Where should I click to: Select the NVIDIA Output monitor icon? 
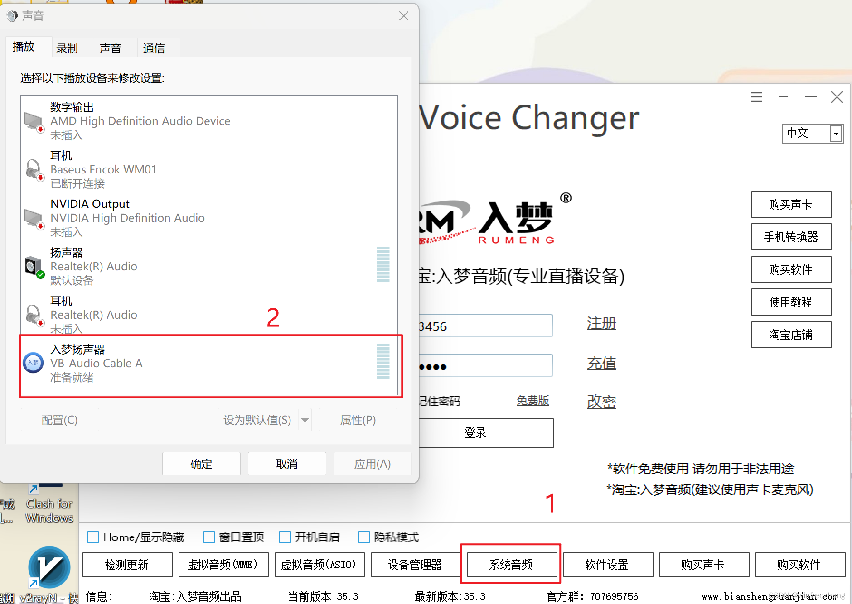click(34, 219)
